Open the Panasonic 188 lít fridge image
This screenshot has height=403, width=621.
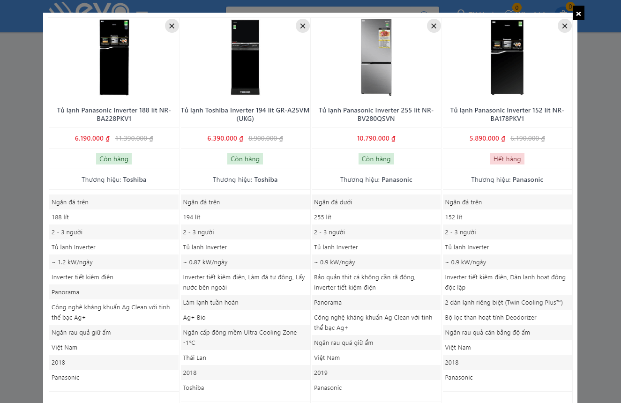click(114, 57)
